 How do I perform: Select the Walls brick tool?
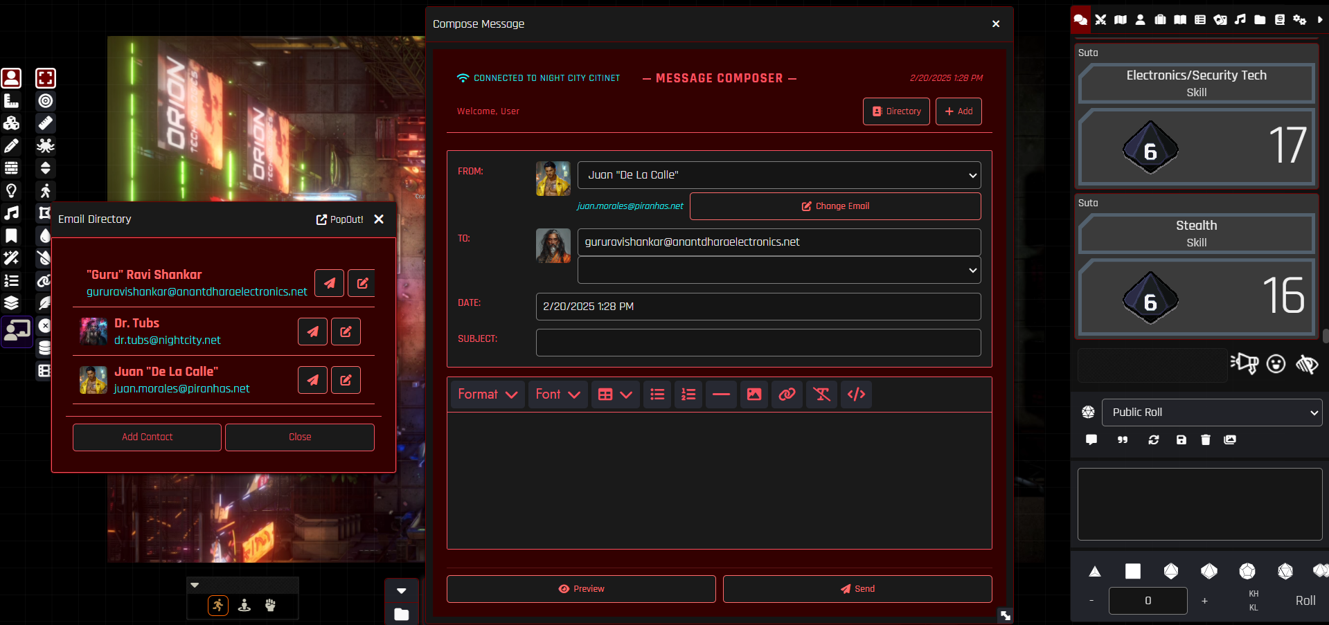[11, 168]
